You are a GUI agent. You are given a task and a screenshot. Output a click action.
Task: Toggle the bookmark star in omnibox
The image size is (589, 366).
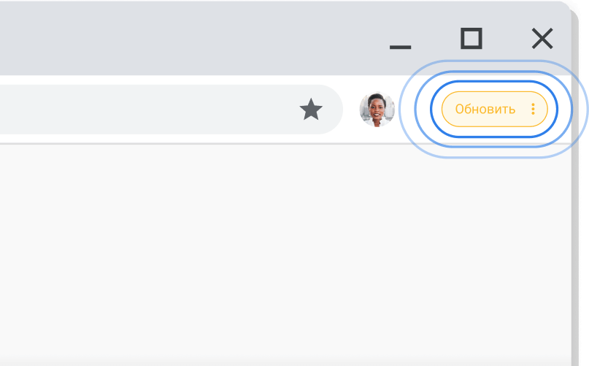(311, 110)
